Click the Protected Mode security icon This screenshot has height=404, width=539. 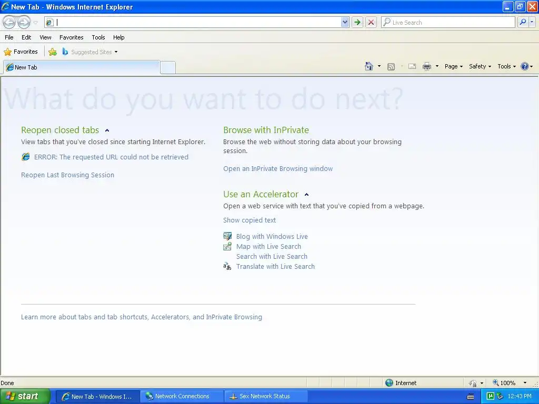click(x=473, y=383)
